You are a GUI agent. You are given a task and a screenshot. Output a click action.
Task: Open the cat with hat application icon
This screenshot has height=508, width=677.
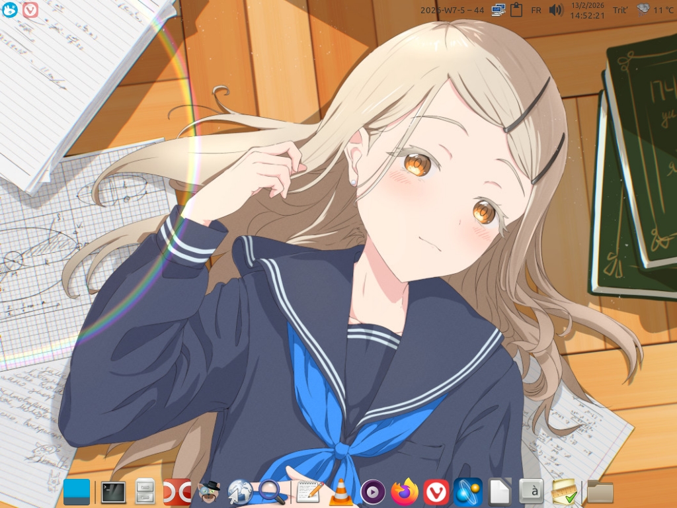[x=209, y=492]
